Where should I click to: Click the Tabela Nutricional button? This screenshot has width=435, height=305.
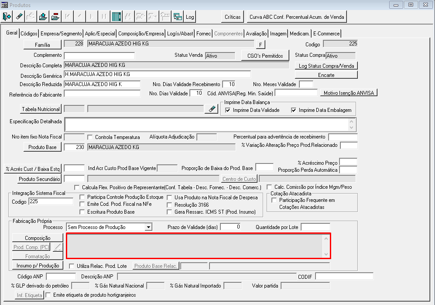pos(41,109)
